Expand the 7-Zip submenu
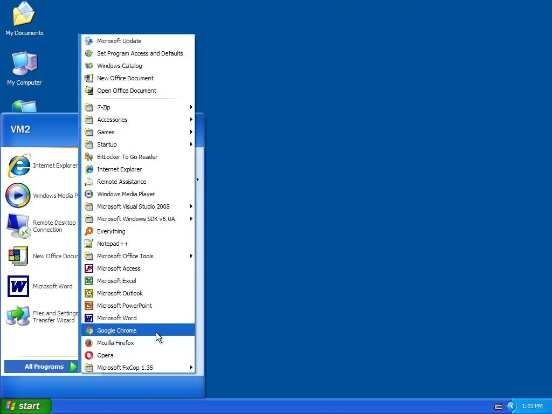The image size is (552, 414). click(138, 107)
